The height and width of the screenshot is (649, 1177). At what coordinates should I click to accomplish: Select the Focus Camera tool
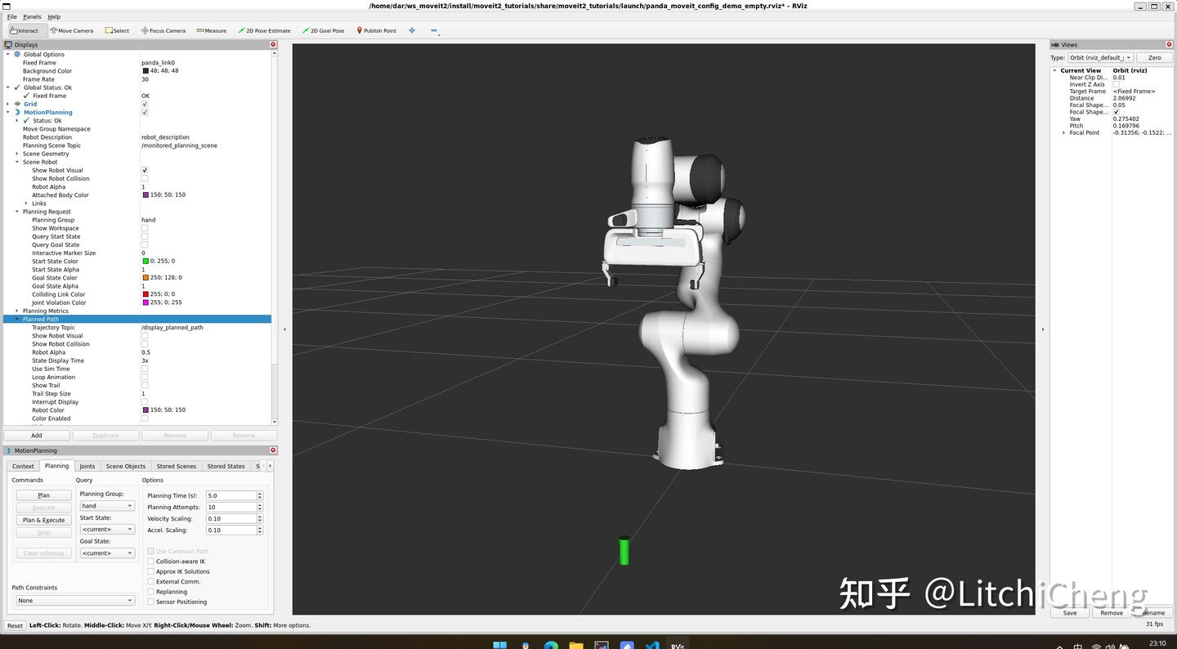163,30
